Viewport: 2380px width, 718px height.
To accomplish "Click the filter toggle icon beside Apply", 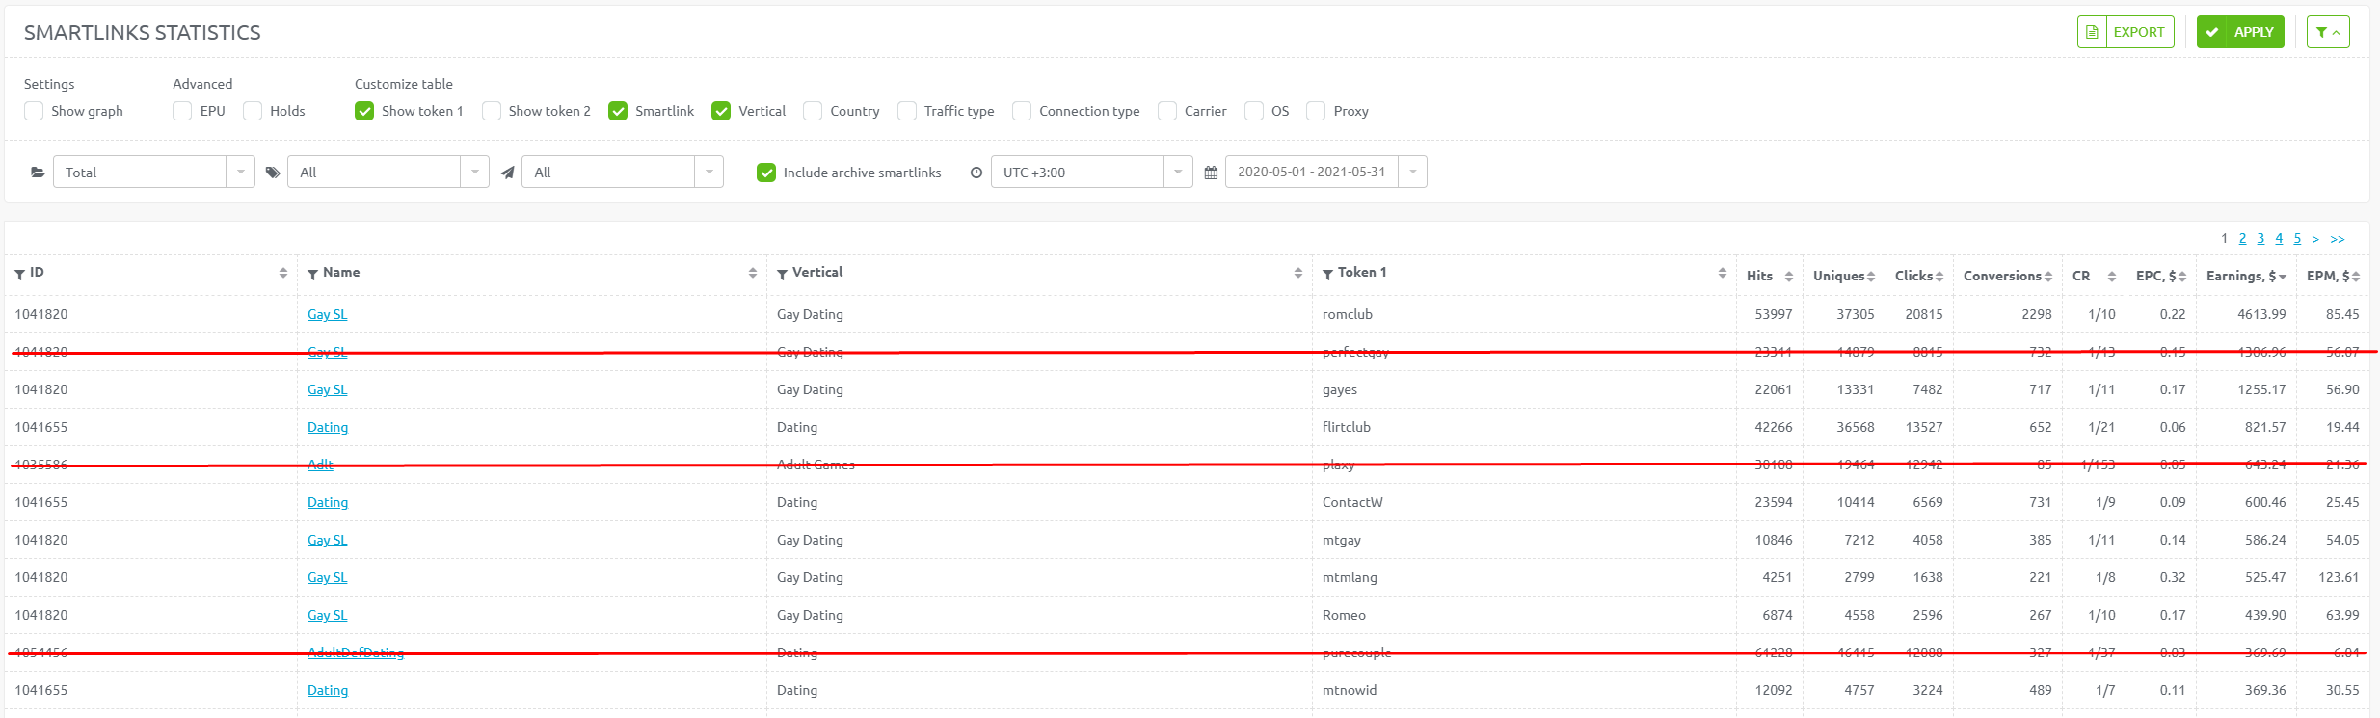I will point(2328,32).
